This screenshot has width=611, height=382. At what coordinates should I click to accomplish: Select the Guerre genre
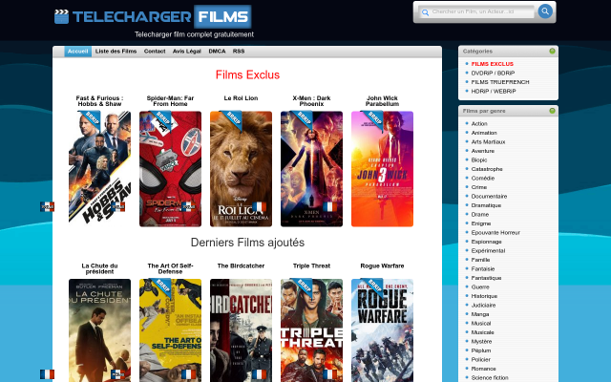[480, 286]
